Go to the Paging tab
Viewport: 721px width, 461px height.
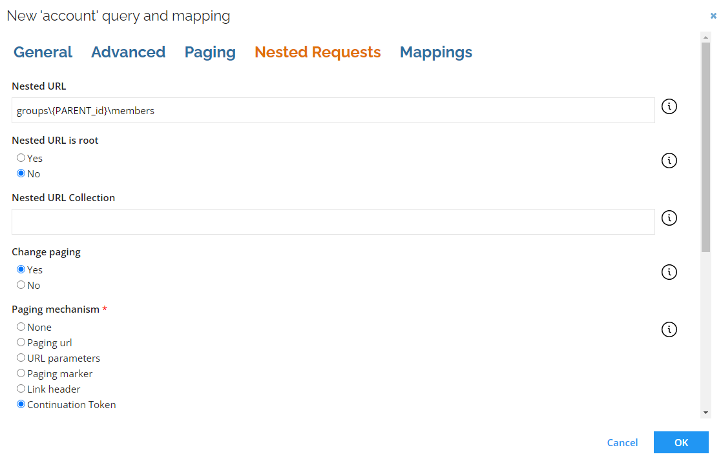coord(210,52)
